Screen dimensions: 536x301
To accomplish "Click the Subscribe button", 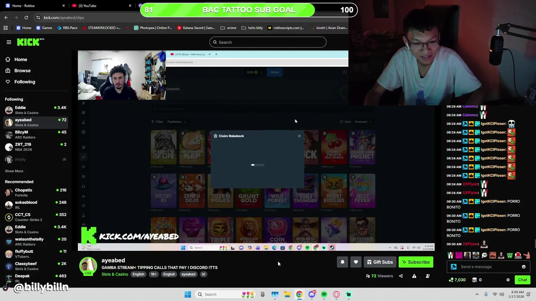I will coord(416,262).
